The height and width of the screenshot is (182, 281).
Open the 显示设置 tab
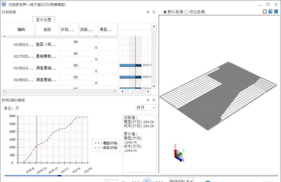(44, 20)
